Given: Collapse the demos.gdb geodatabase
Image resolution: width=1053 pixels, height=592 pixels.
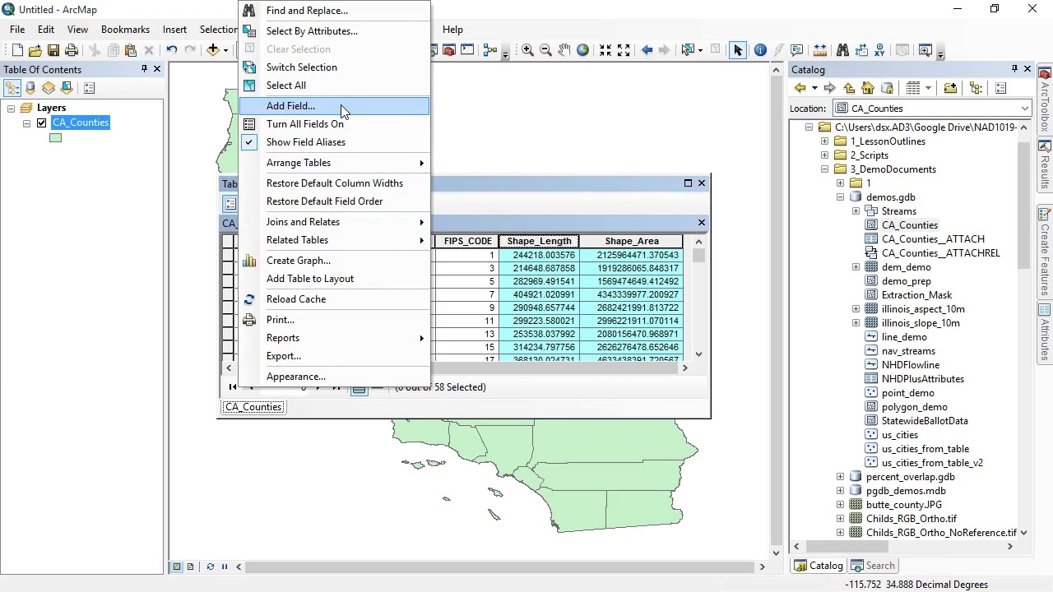Looking at the screenshot, I should pyautogui.click(x=840, y=197).
